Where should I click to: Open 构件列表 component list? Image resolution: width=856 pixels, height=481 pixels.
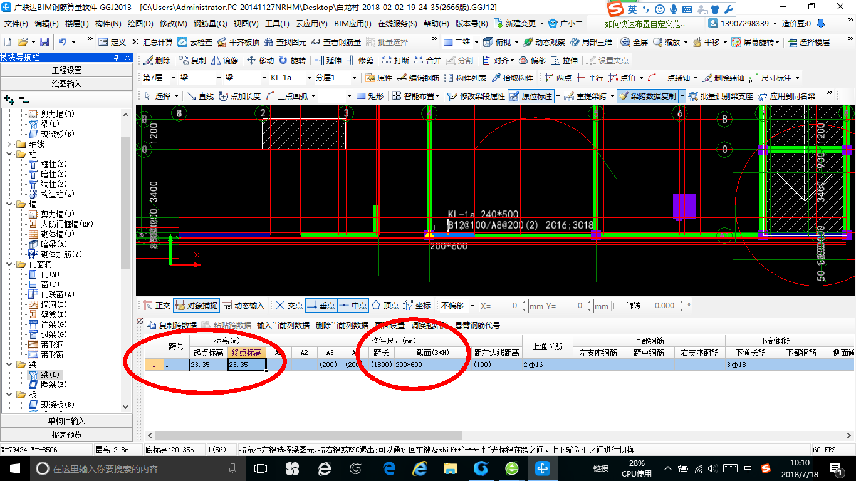tap(464, 78)
